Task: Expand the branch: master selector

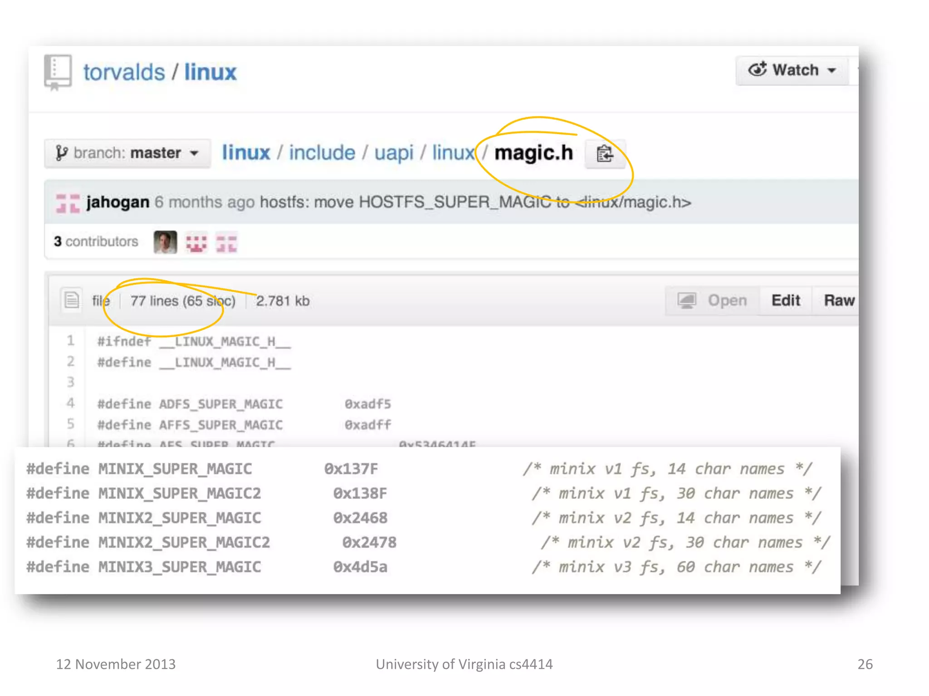Action: coord(127,153)
